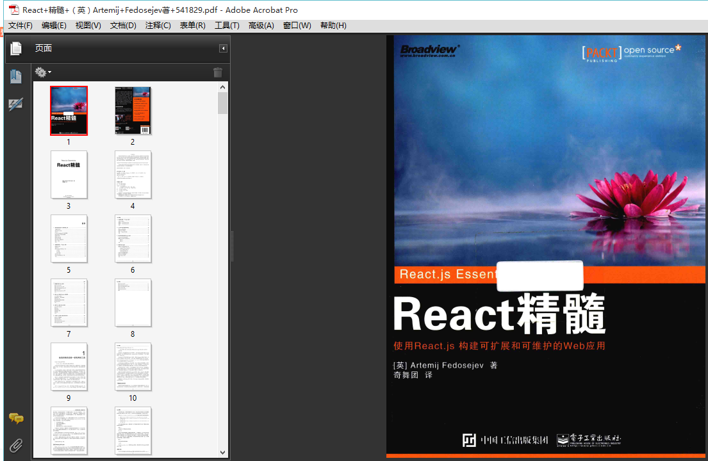The height and width of the screenshot is (461, 708).
Task: Open the Bookmarks panel in sidebar
Action: tap(16, 76)
